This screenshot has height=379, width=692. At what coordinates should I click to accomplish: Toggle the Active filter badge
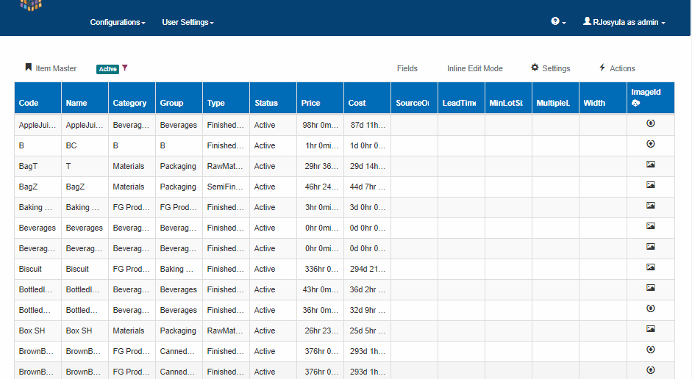107,69
